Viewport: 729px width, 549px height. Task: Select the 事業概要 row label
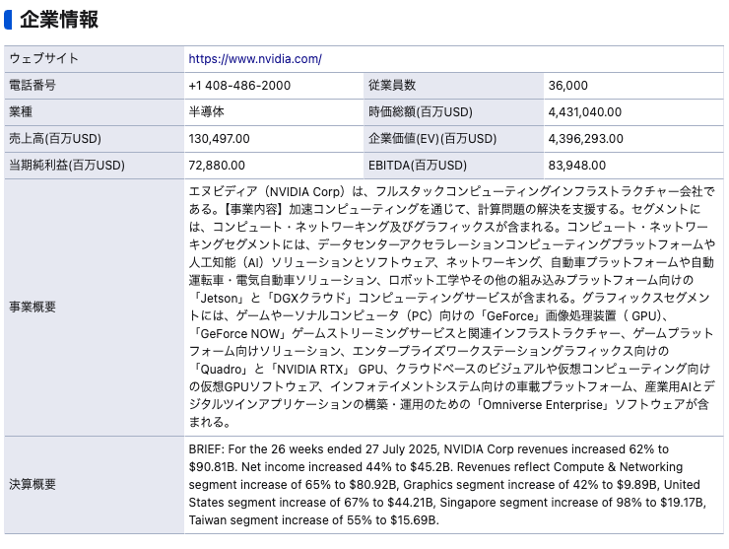[33, 308]
